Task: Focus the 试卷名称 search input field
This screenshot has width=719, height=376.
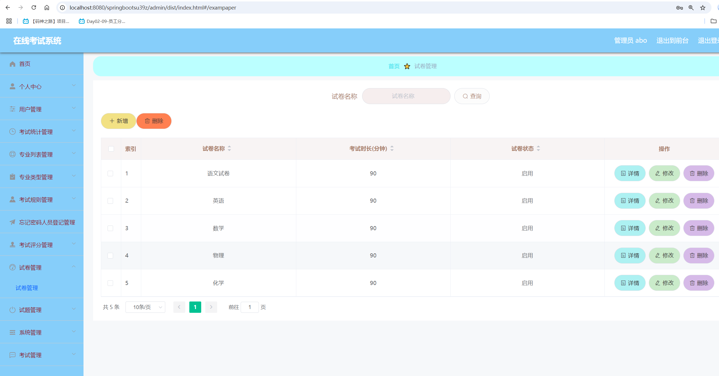Action: click(406, 96)
